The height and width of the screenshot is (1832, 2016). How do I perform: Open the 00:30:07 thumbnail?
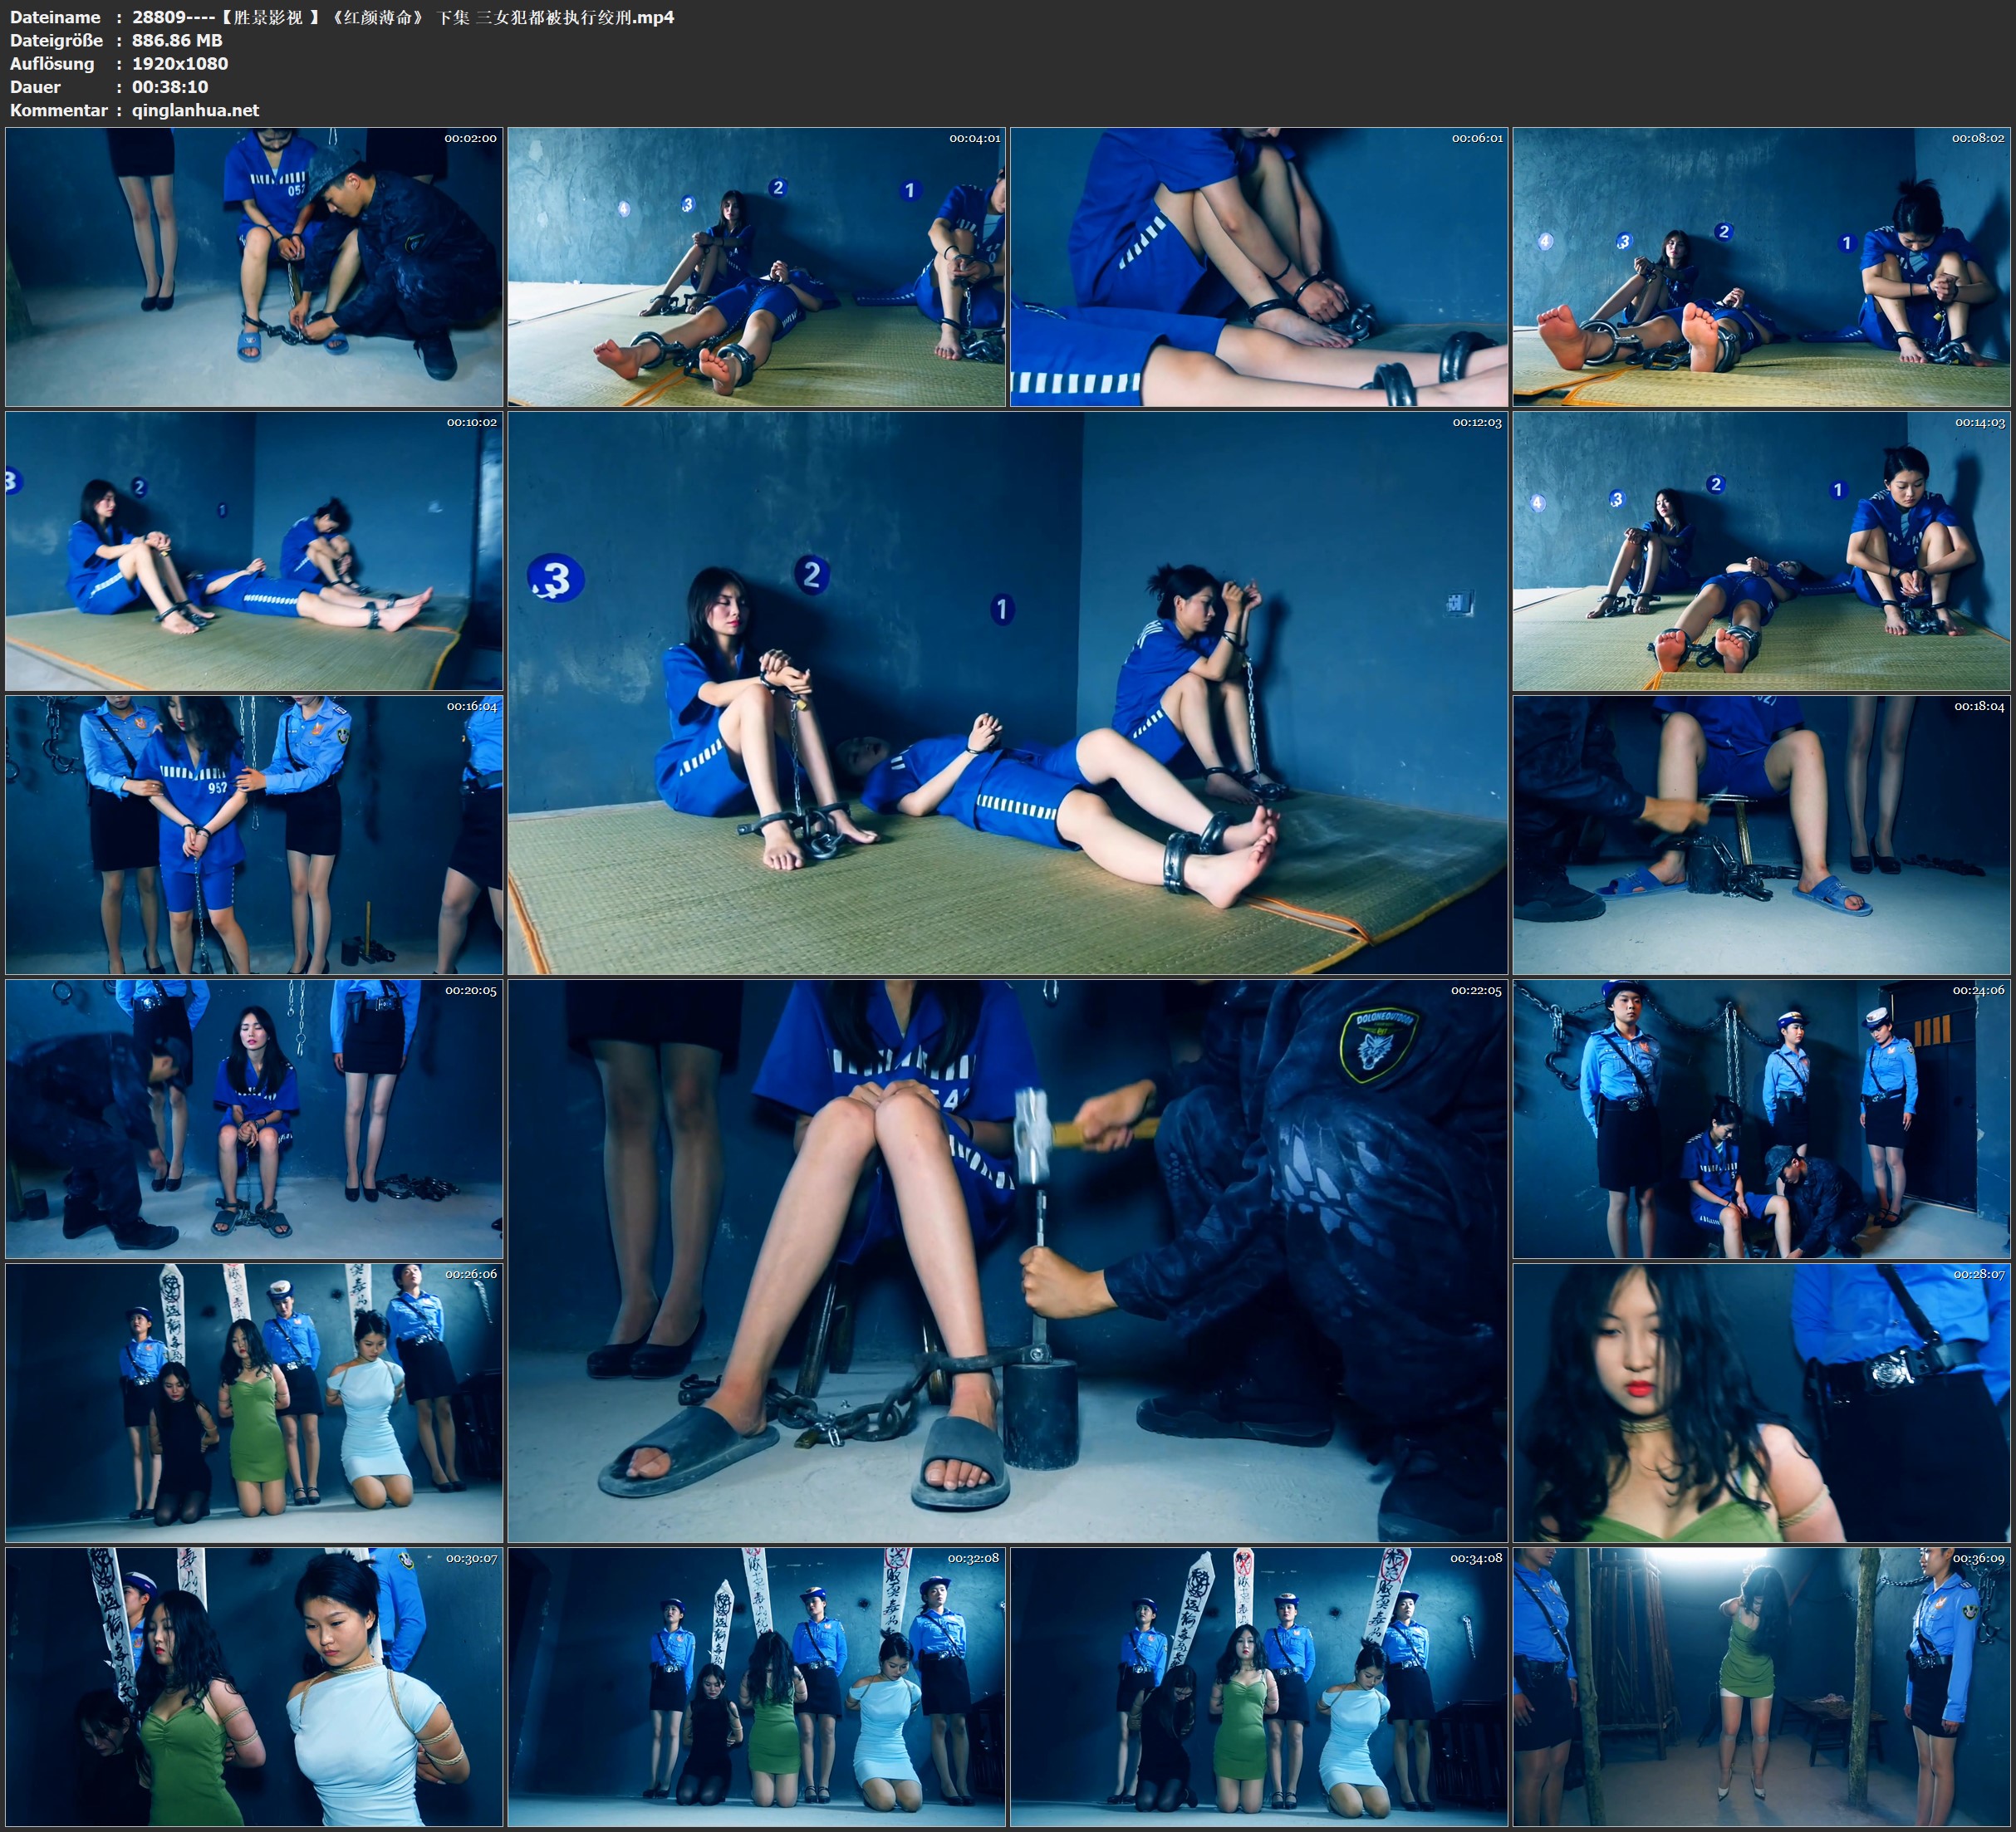click(254, 1687)
